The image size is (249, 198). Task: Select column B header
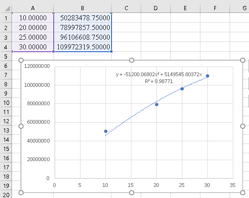coord(82,8)
